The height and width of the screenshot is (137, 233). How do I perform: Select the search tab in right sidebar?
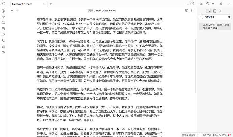point(209,11)
